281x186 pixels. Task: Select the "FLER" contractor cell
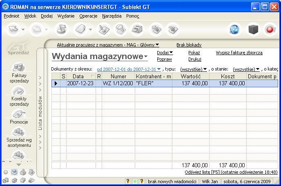coord(154,84)
